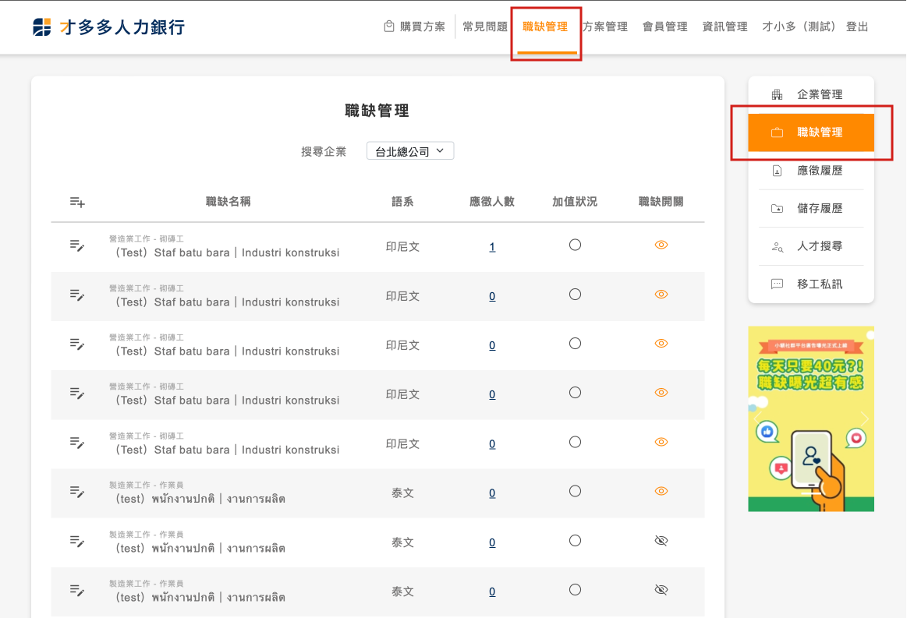Click the shopping bag icon beside 購買方案
Screen dimensions: 907x618
389,26
